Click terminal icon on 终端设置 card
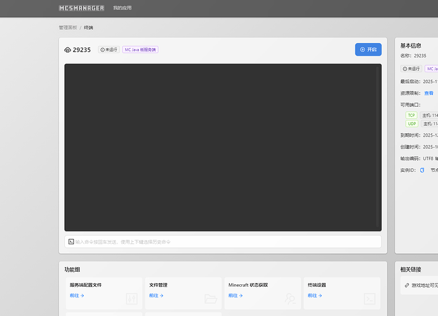438x316 pixels. click(369, 298)
